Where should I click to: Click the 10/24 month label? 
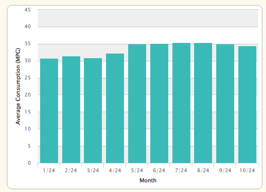click(x=247, y=170)
